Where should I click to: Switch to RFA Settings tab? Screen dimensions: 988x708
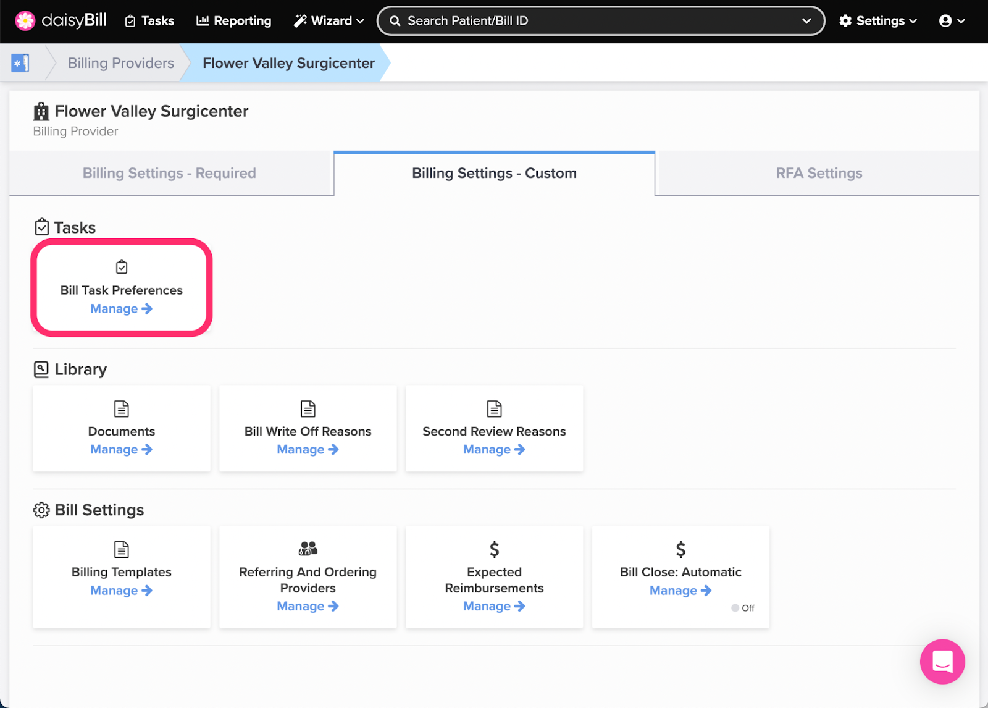tap(819, 173)
